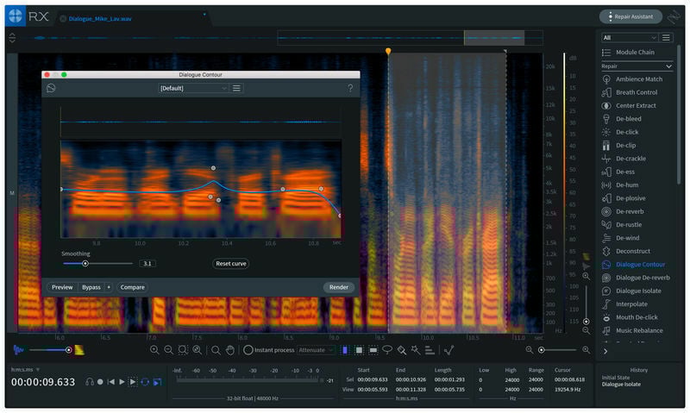Toggle the record button
The image size is (690, 413).
pos(100,382)
